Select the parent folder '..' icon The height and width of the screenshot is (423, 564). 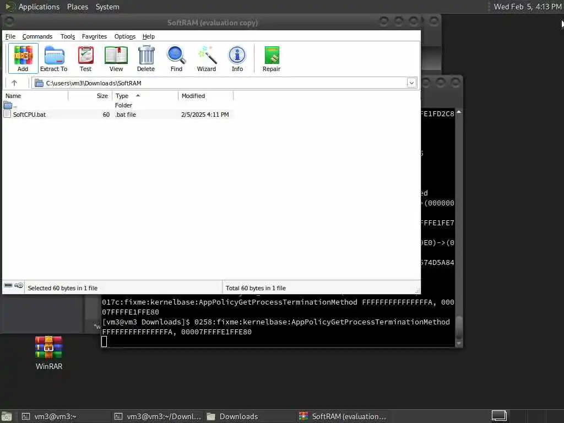(x=8, y=105)
